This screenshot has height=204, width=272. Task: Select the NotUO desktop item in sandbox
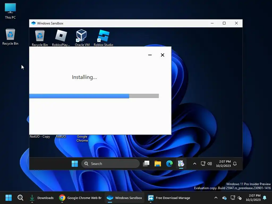61,137
